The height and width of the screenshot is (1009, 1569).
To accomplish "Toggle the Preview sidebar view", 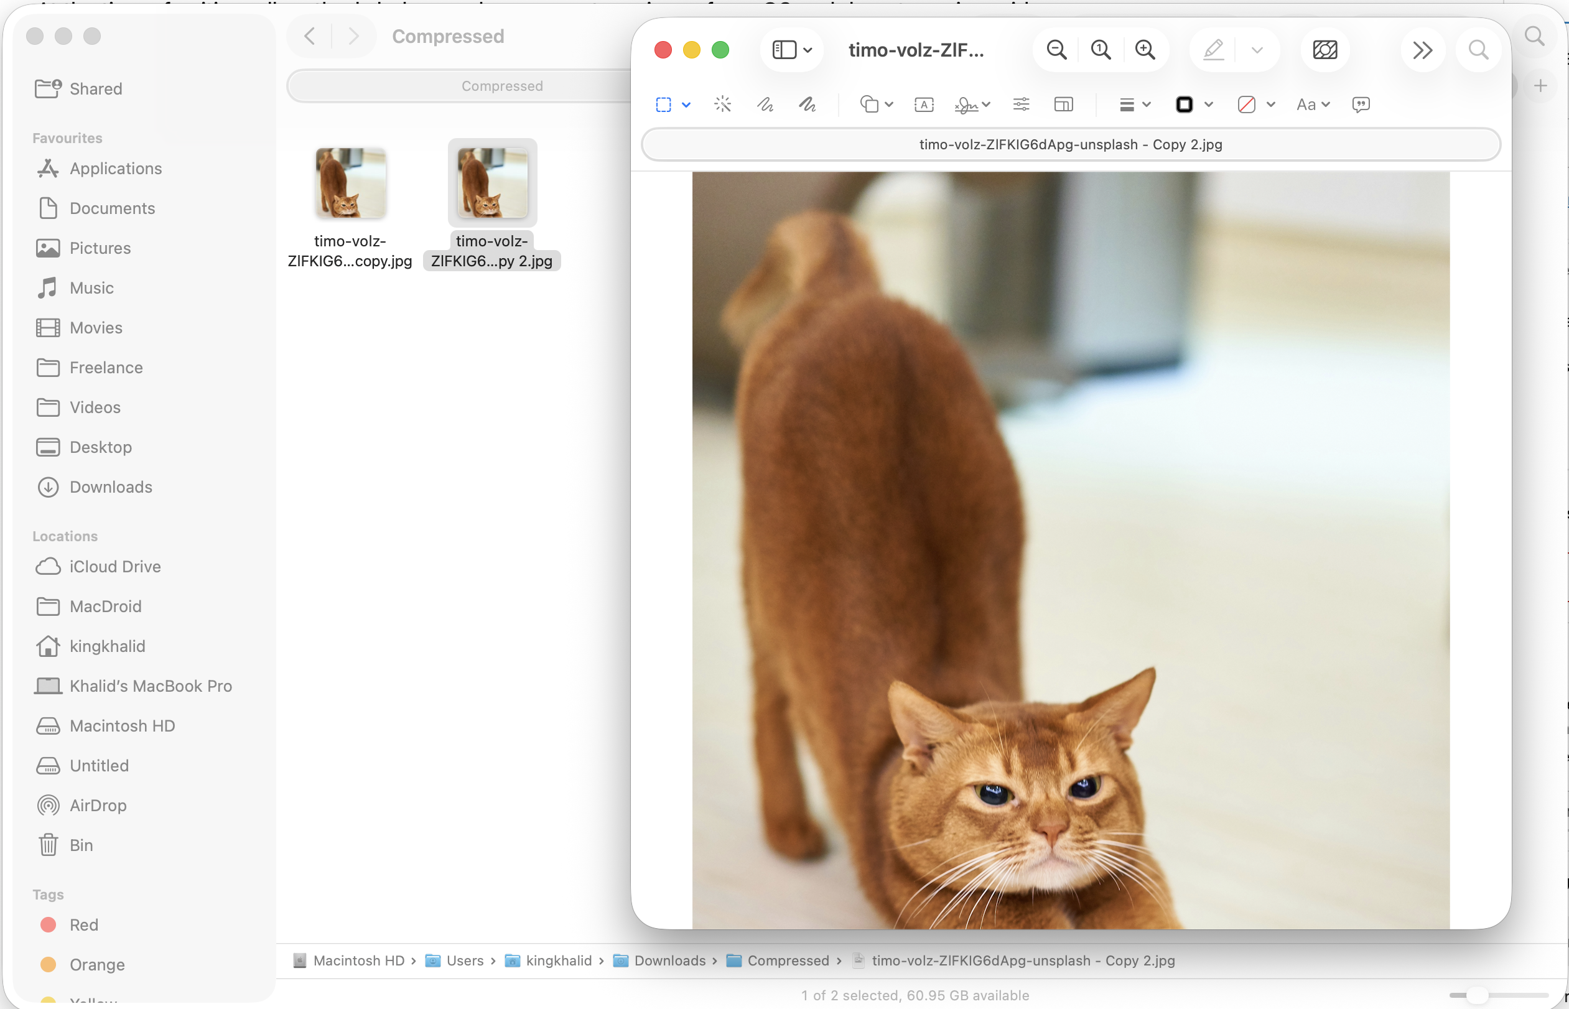I will click(784, 50).
